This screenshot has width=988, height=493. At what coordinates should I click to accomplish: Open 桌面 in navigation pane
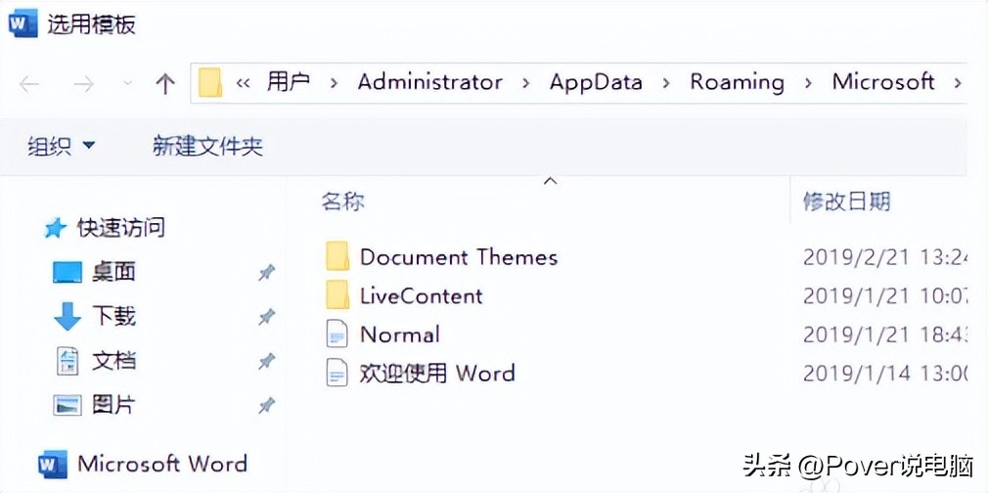coord(114,272)
